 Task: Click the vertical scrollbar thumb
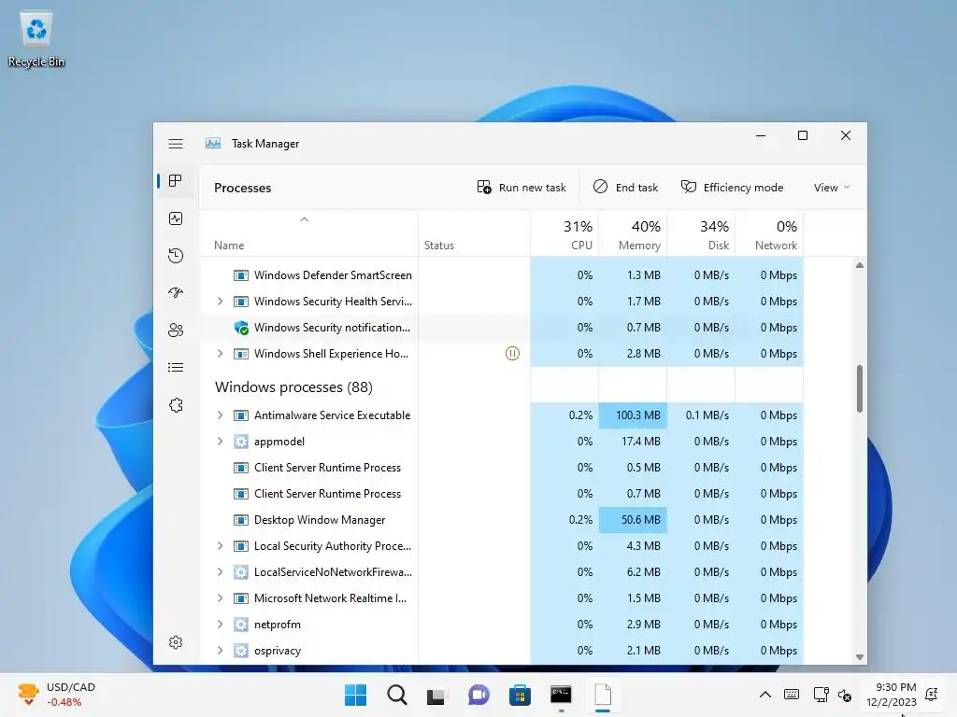point(860,389)
